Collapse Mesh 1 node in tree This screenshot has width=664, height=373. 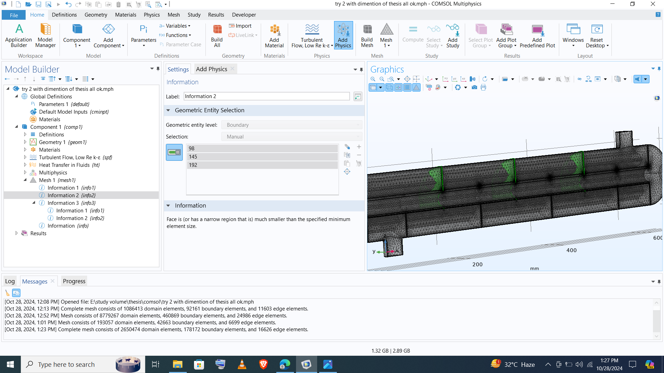tap(25, 180)
